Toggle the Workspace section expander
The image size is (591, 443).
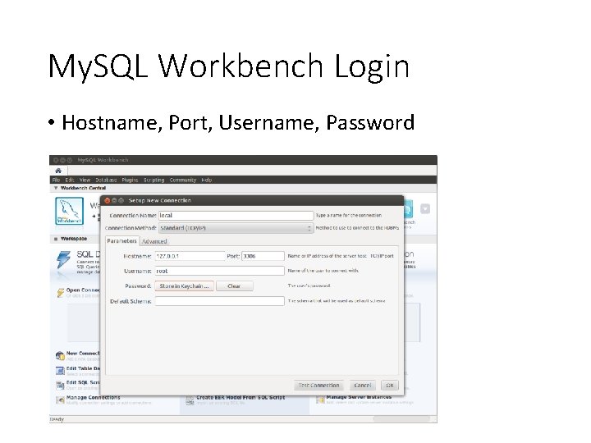56,239
